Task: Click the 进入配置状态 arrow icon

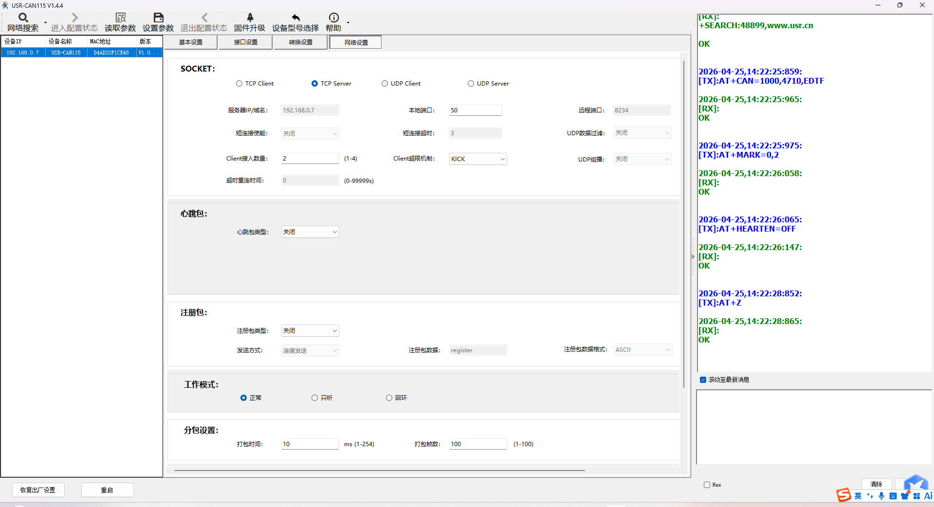Action: coord(74,18)
